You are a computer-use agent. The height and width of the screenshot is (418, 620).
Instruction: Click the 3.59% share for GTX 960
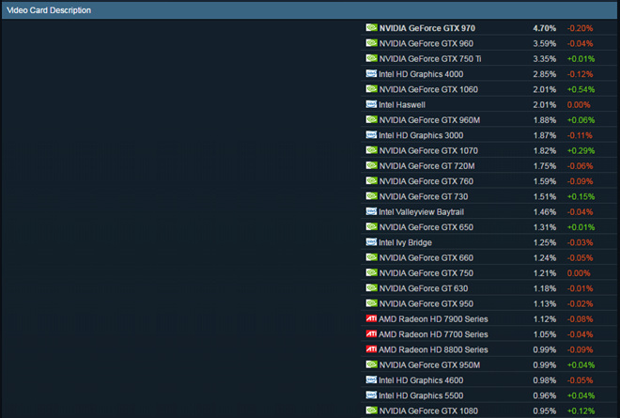coord(544,43)
